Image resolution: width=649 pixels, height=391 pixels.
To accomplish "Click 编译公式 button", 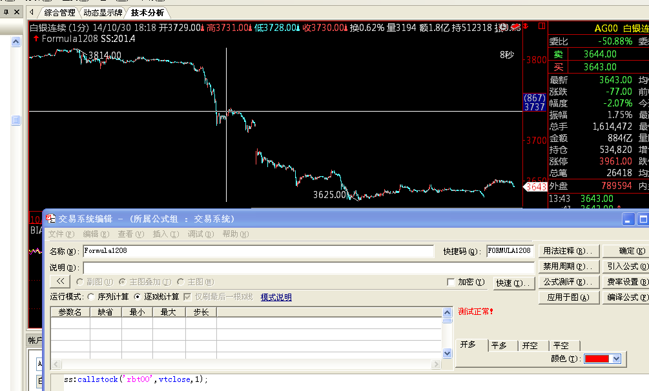I will (626, 297).
